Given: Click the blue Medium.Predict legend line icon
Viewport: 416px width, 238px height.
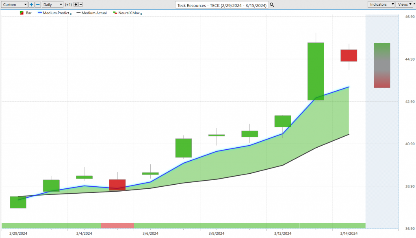Looking at the screenshot, I should pos(40,13).
